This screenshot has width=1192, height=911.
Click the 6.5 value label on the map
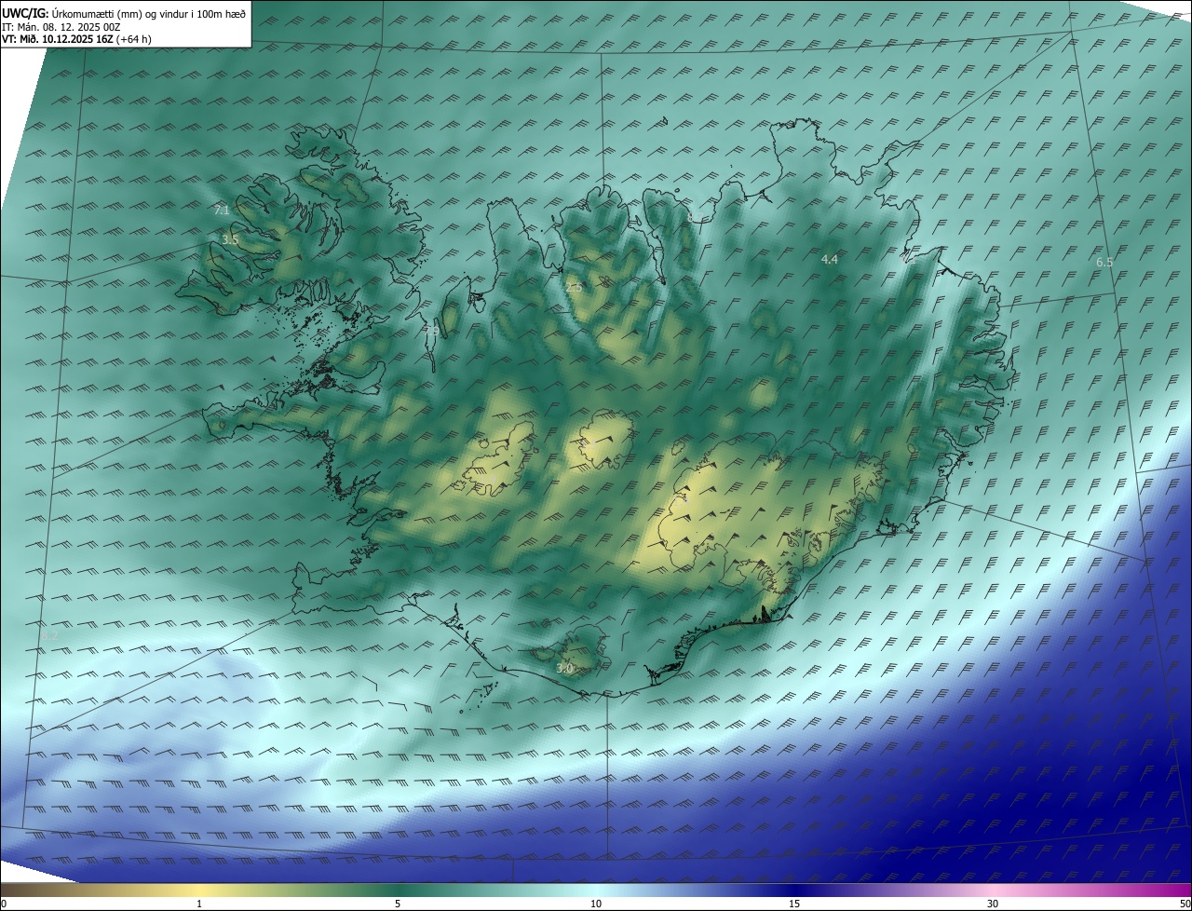click(x=1104, y=263)
